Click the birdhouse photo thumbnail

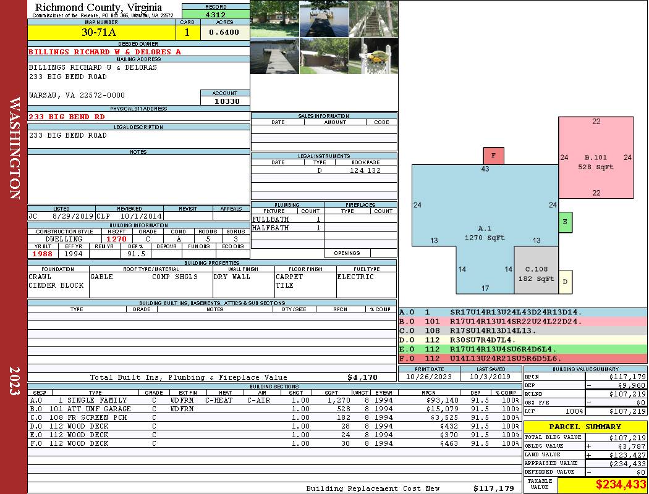click(x=374, y=56)
